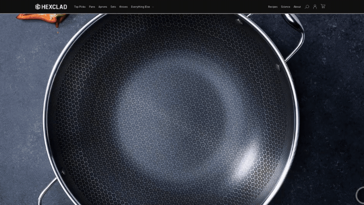Open the Top Picks menu
This screenshot has height=205, width=364.
tap(80, 7)
